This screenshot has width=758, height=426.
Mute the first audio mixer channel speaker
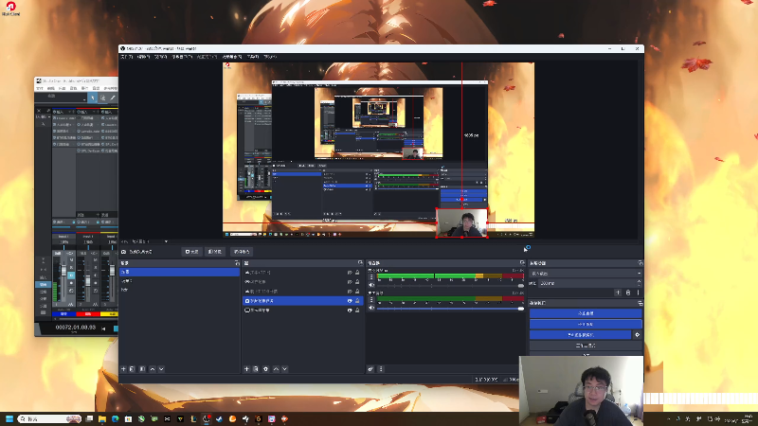pyautogui.click(x=371, y=285)
